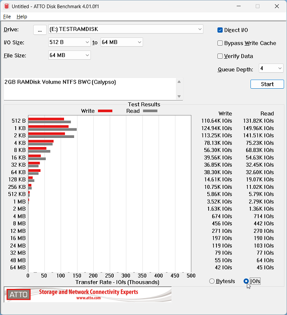Click the 64 MB read result 45 IO/s
The width and height of the screenshot is (287, 315).
(265, 268)
